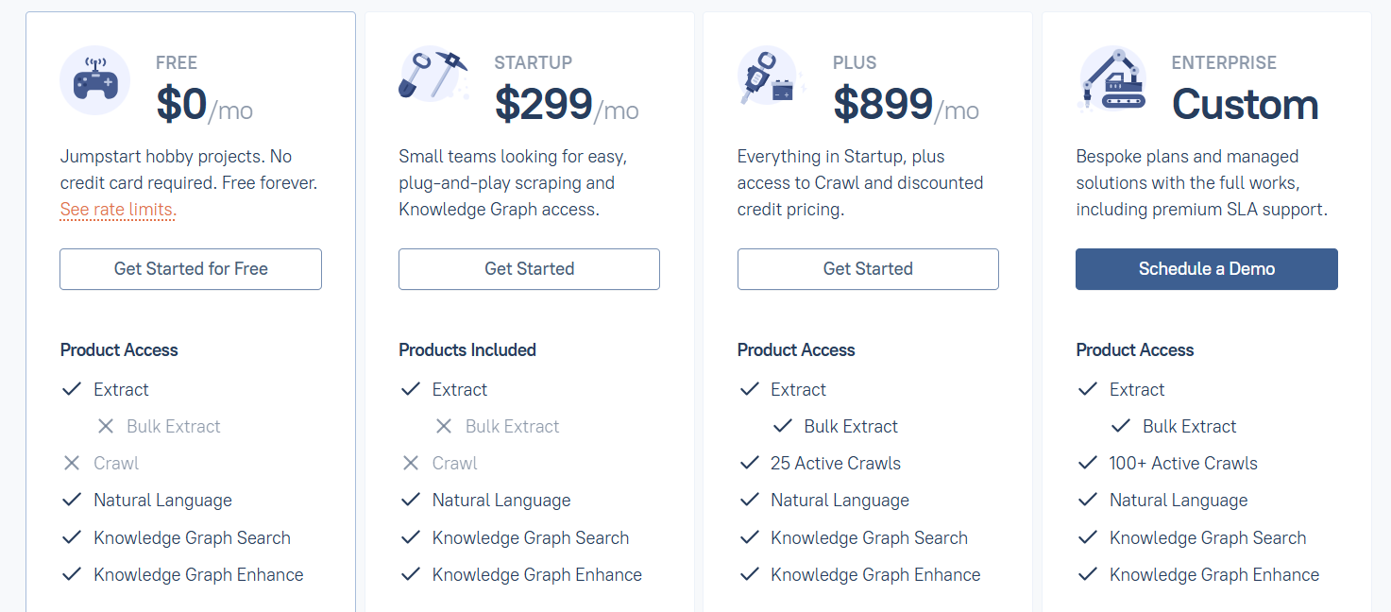The width and height of the screenshot is (1391, 612).
Task: Click the checkmark beside Bulk Extract under Plus
Action: pos(782,425)
